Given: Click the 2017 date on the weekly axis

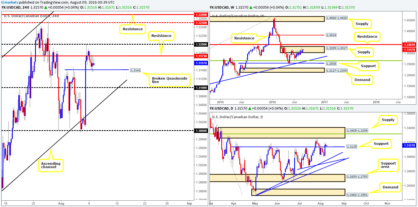Looking at the screenshot, I should 324,102.
